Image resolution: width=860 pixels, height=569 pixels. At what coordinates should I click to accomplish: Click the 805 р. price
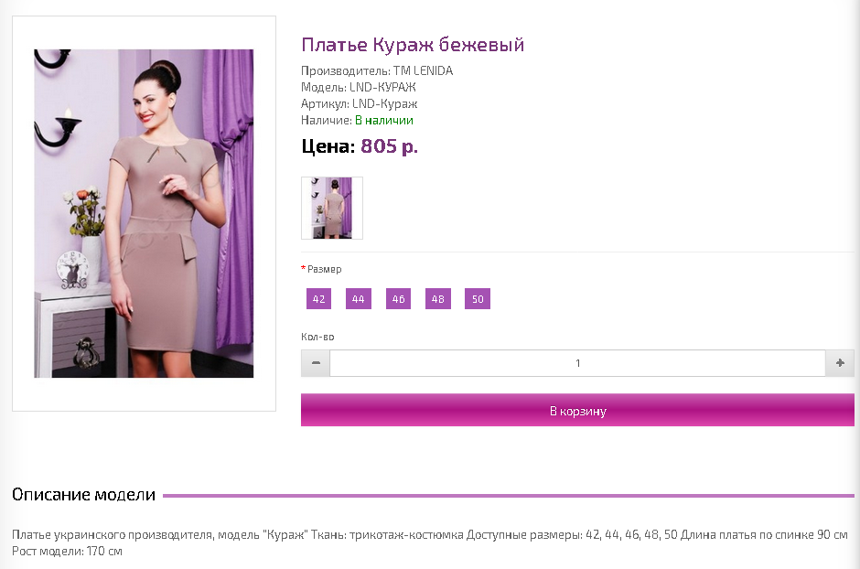click(389, 146)
